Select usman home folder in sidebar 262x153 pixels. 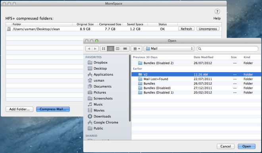click(x=96, y=80)
